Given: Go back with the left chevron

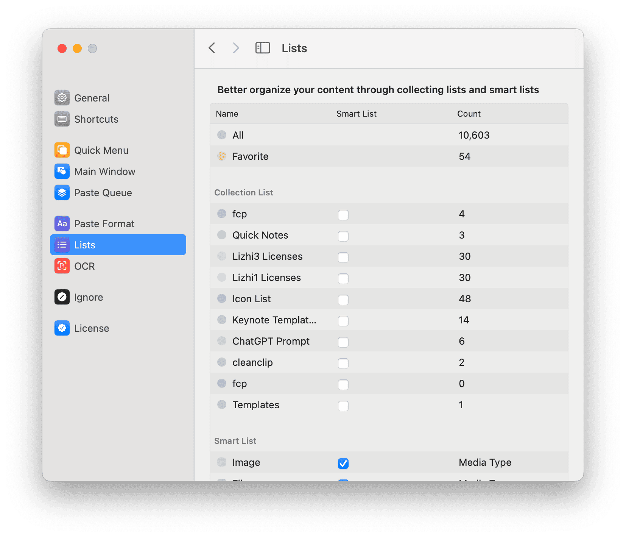Looking at the screenshot, I should [212, 48].
